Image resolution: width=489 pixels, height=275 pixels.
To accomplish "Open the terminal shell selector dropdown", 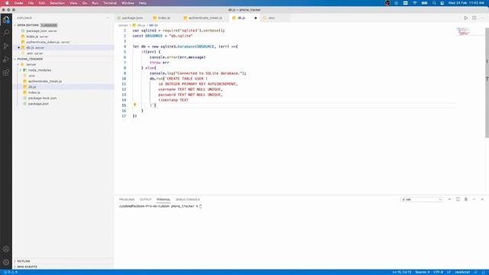I will [422, 199].
